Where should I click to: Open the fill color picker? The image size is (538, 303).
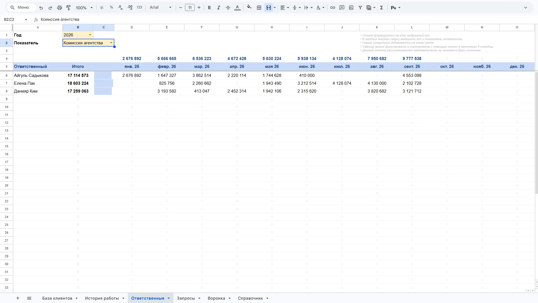click(249, 8)
